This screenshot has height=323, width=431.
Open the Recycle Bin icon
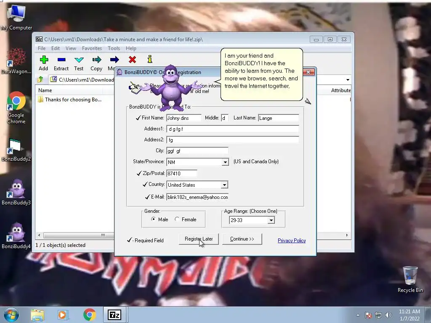pos(410,279)
